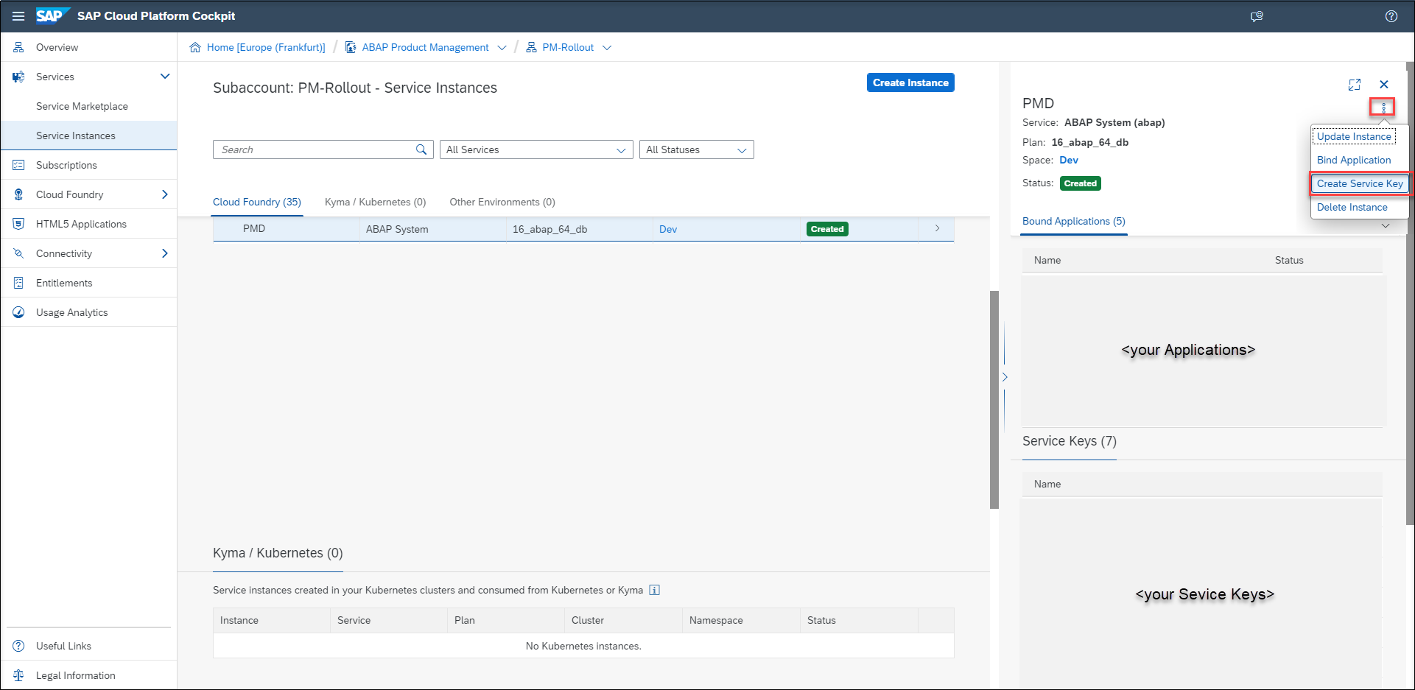The image size is (1415, 690).
Task: Click the main content vertical scrollbar
Action: (x=994, y=400)
